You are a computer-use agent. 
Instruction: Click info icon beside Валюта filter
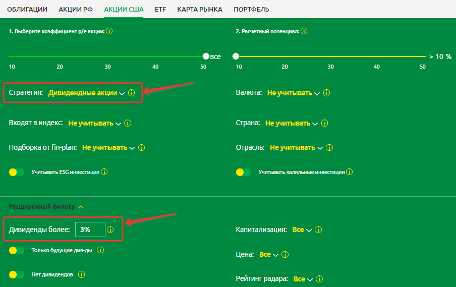click(326, 93)
